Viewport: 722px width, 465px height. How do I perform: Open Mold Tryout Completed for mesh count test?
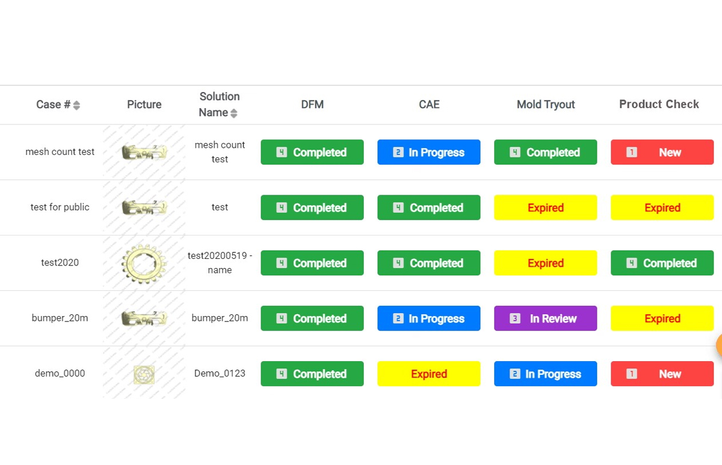[x=546, y=152]
